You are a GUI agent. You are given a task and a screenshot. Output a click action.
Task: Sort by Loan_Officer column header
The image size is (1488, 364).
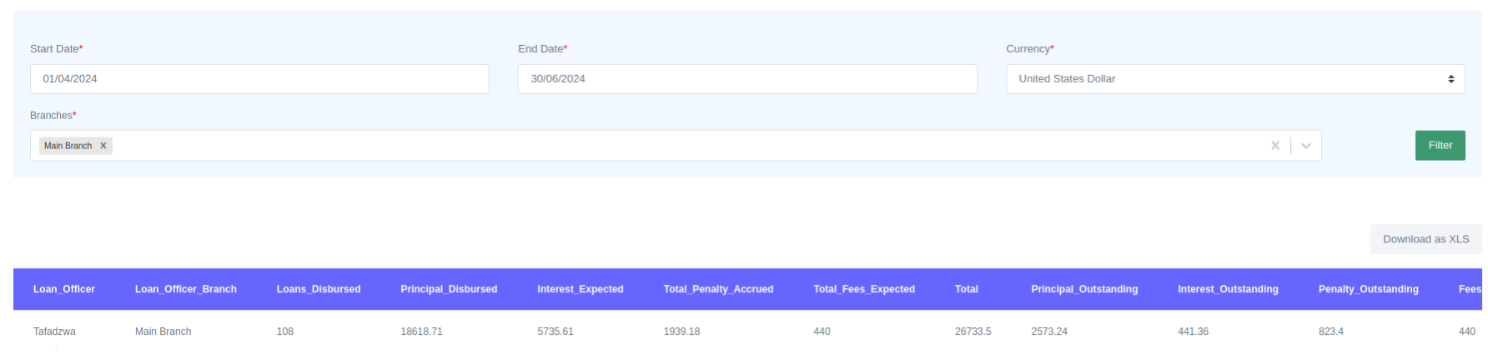point(64,289)
